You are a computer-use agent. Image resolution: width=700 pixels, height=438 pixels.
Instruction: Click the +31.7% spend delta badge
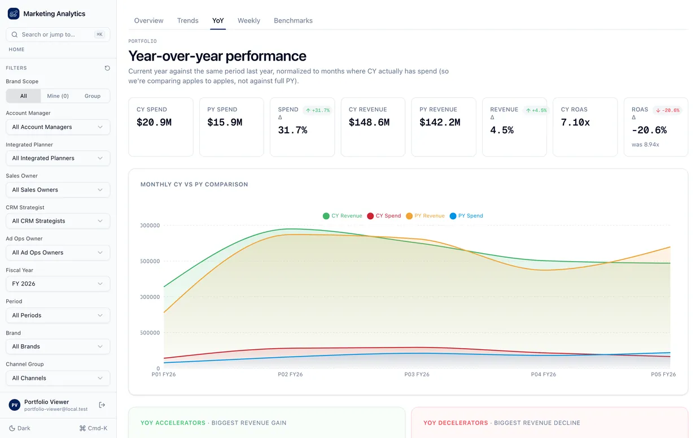pyautogui.click(x=317, y=110)
